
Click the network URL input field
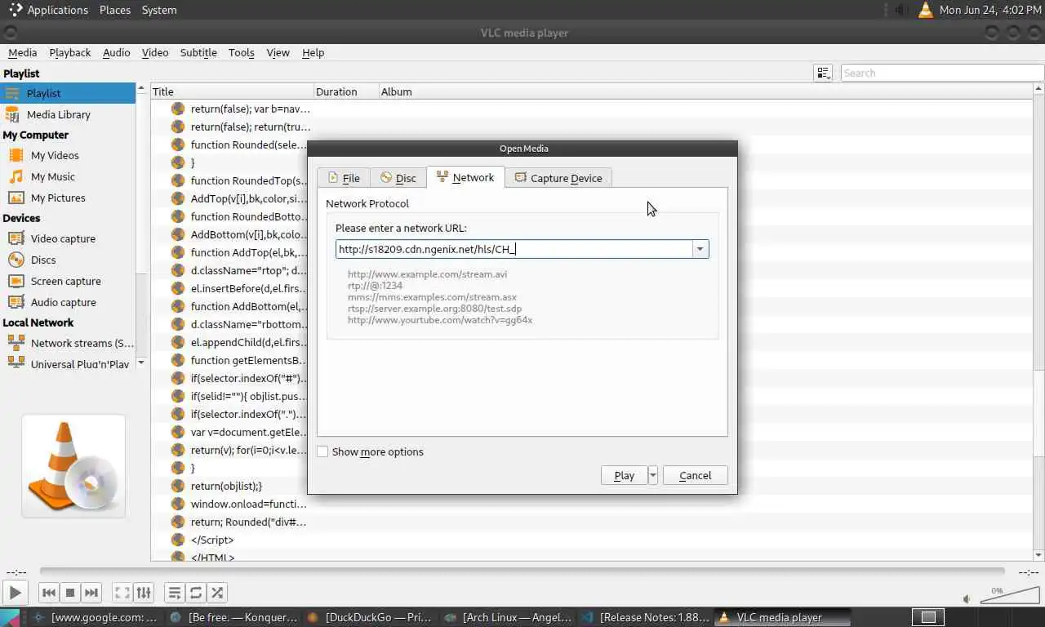pos(514,249)
